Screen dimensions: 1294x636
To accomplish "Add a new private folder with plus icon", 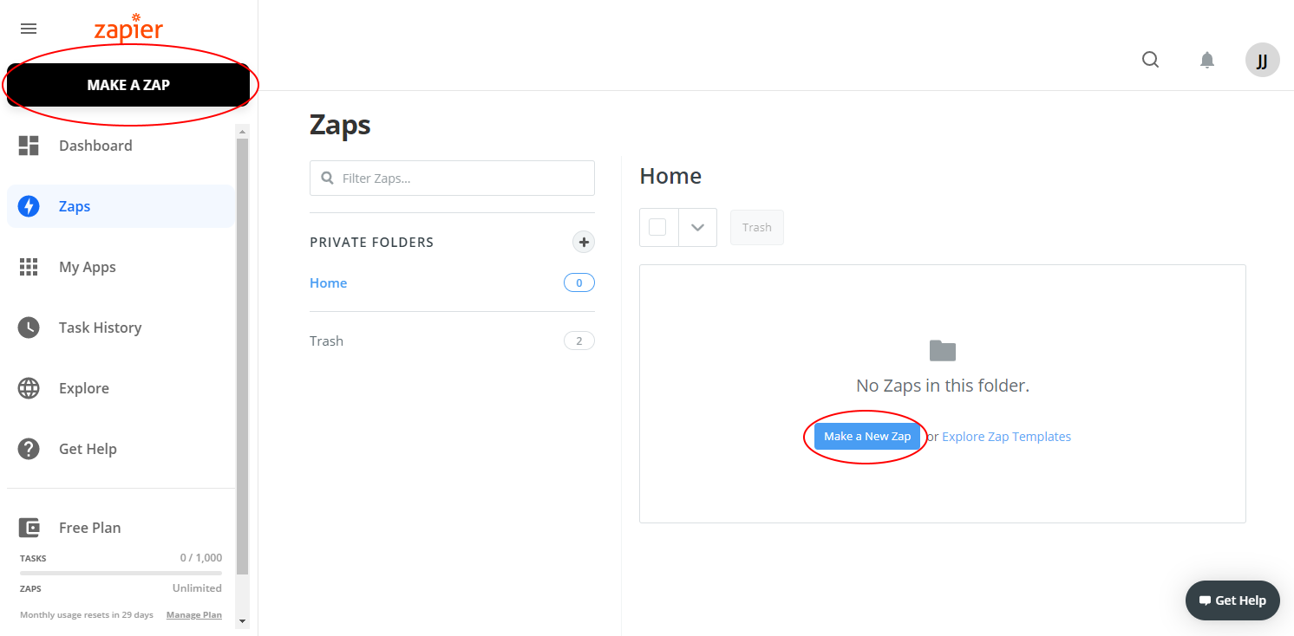I will [x=584, y=242].
